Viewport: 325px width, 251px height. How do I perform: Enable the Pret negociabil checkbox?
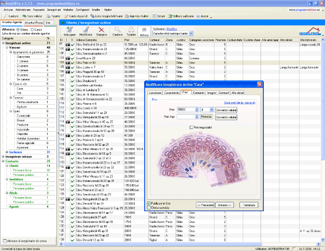190,127
